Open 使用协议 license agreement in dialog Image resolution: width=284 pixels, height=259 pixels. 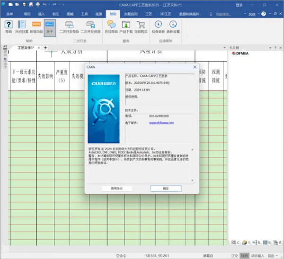pos(117,188)
